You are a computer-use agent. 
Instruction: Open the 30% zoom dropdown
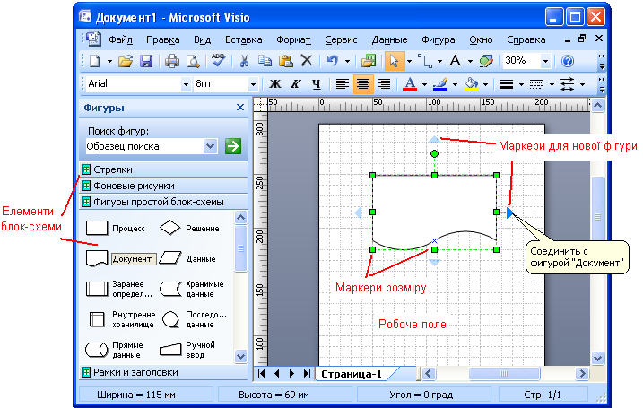[545, 62]
